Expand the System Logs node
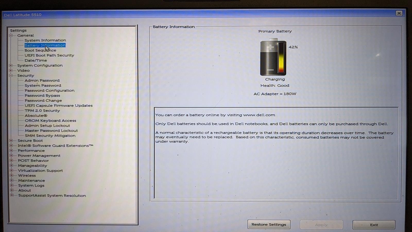The width and height of the screenshot is (412, 232). point(12,185)
